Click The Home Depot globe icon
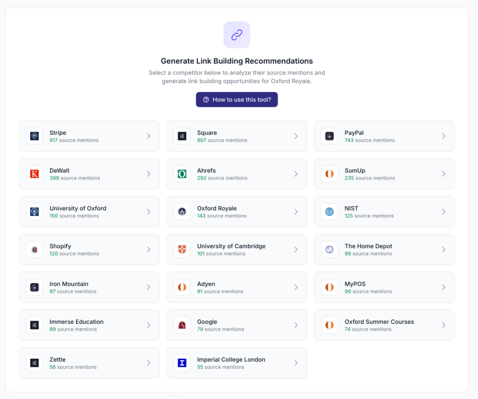 [x=330, y=249]
